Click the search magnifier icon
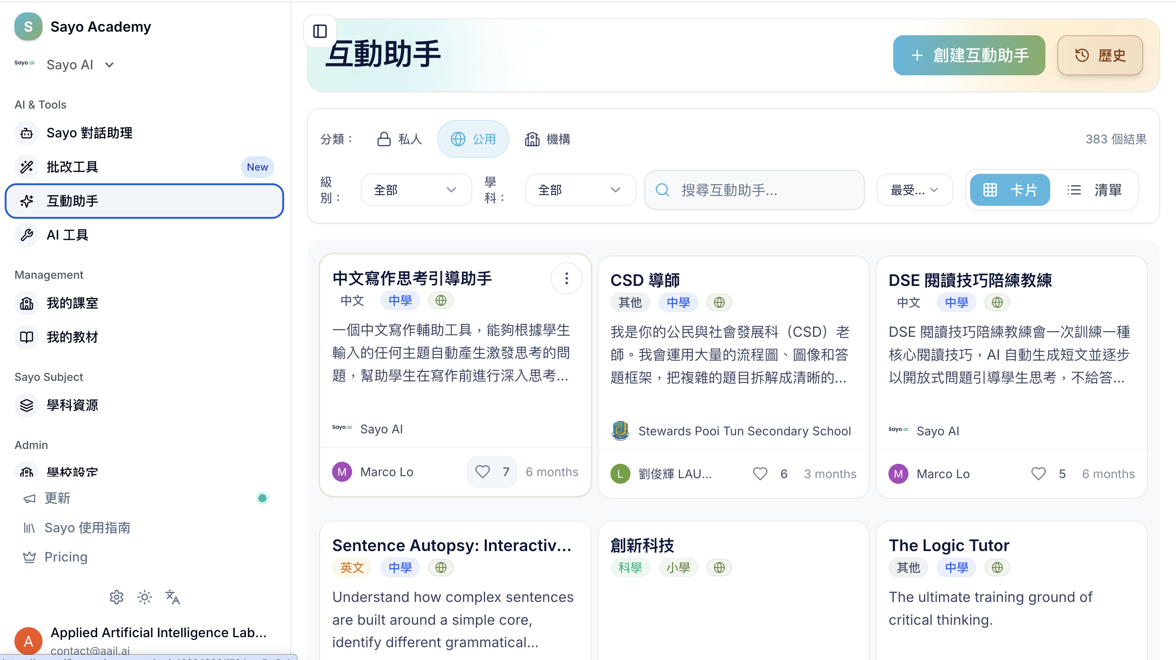The height and width of the screenshot is (660, 1176). tap(663, 190)
